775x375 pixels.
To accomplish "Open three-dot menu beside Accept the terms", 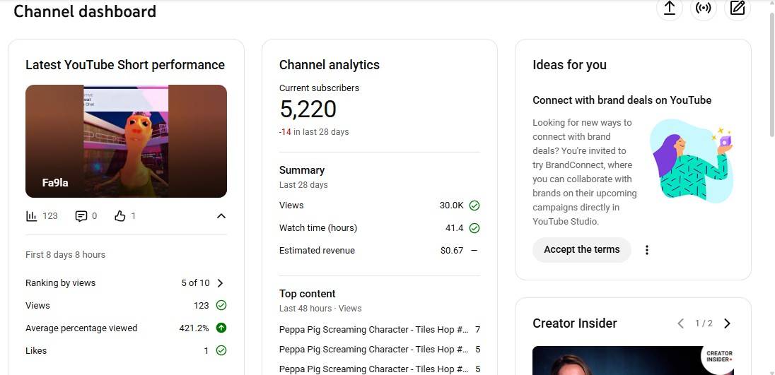I will coord(646,250).
